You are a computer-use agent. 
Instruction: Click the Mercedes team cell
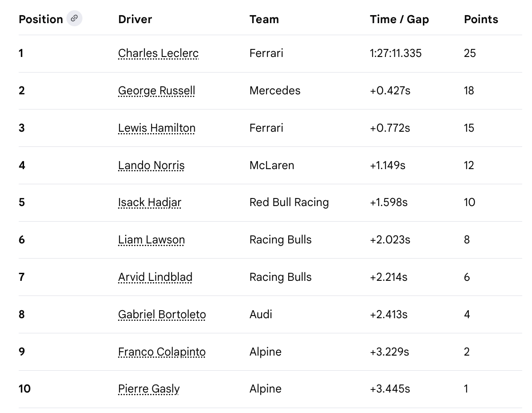click(275, 90)
